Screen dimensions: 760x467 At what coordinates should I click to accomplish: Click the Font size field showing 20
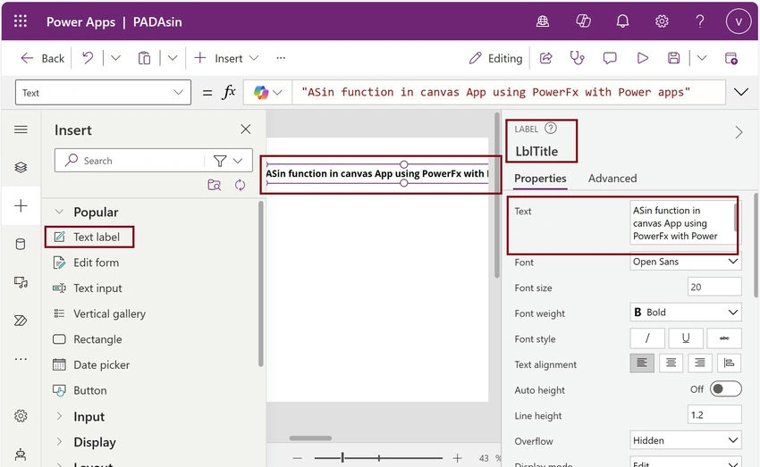click(714, 287)
